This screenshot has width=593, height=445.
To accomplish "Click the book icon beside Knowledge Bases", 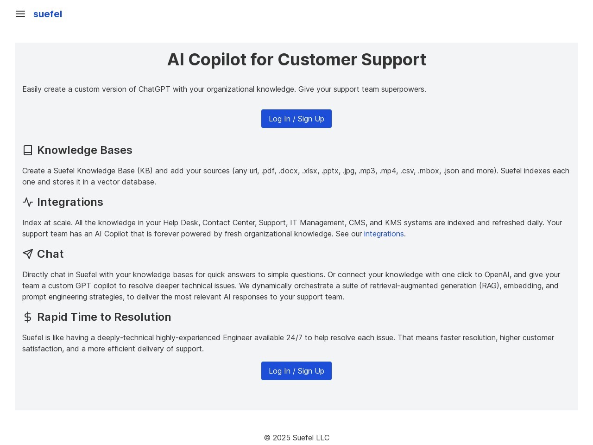I will 28,150.
